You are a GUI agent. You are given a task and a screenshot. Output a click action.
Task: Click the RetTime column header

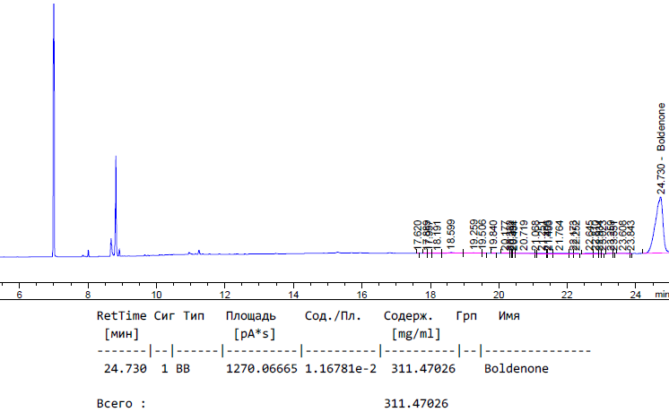(x=121, y=316)
